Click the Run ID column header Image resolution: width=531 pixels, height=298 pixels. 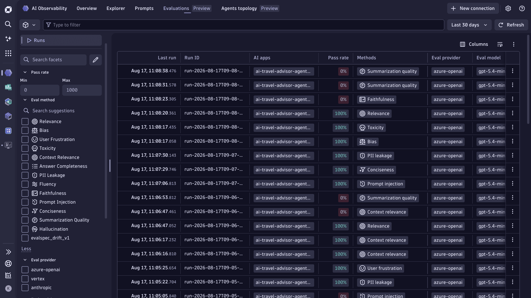tap(192, 58)
